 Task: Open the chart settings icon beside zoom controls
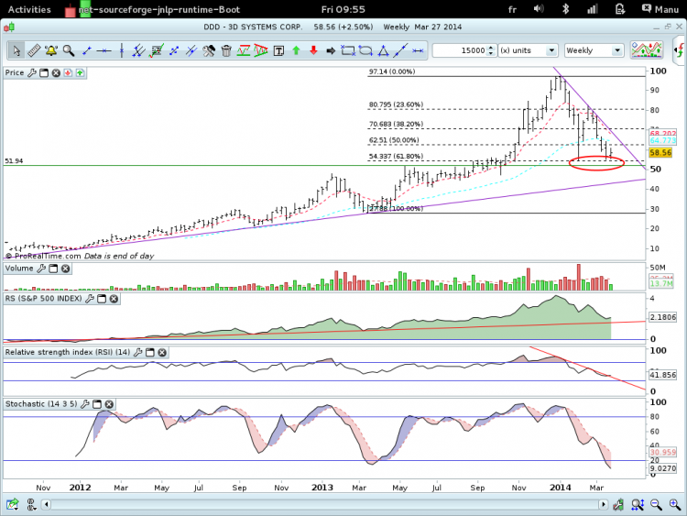pyautogui.click(x=618, y=505)
